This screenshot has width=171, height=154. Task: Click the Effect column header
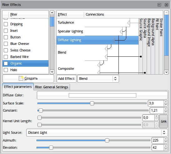click(70, 14)
